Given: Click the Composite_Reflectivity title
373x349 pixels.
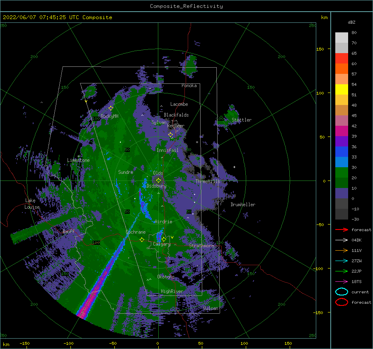Looking at the screenshot, I should click(x=186, y=6).
